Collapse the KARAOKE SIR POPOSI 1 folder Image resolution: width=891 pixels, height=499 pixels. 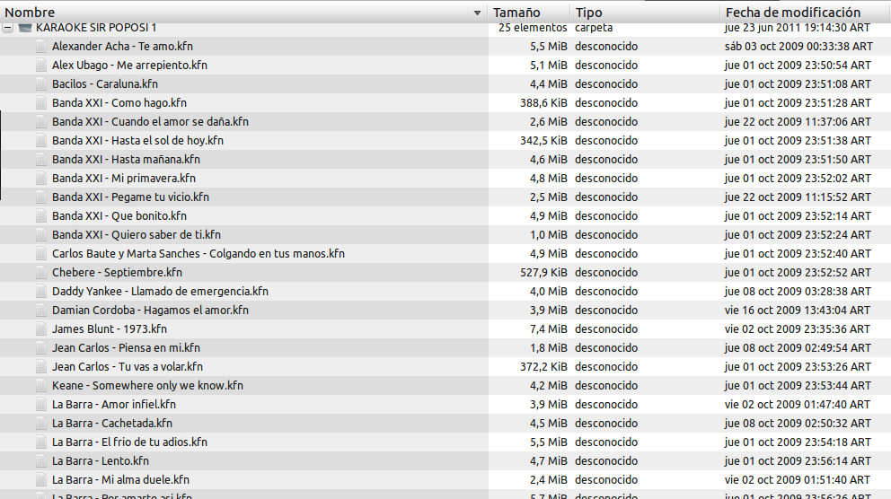tap(7, 27)
